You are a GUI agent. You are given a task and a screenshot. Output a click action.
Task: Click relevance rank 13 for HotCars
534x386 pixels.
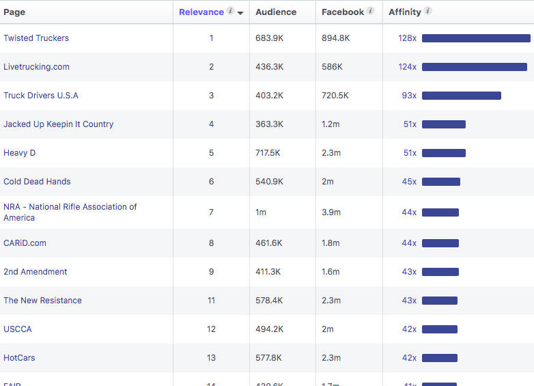[211, 358]
